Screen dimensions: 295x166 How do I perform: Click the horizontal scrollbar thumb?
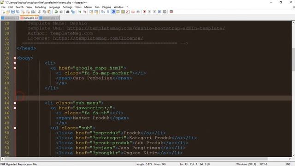pos(136,159)
